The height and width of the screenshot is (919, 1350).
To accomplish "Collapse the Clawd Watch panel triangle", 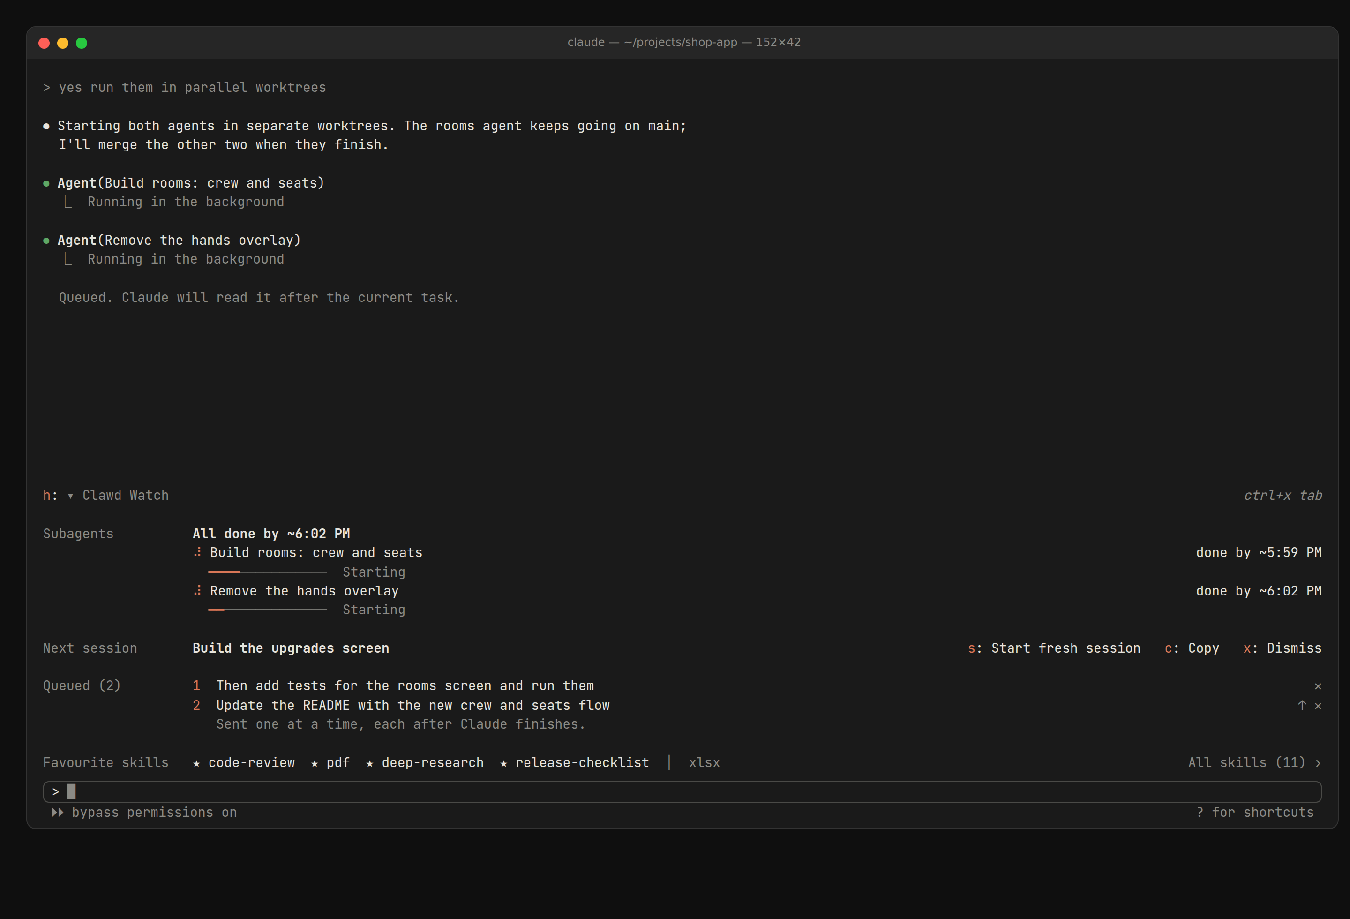I will click(70, 496).
